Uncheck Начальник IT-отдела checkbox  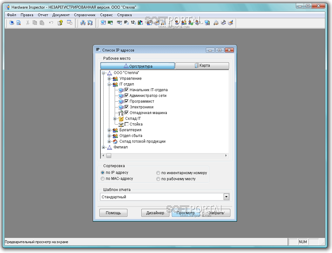[126, 90]
